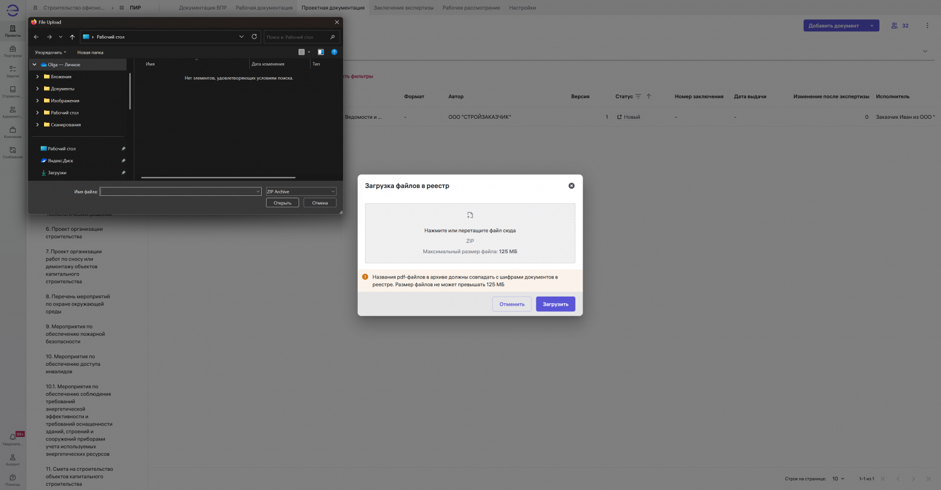Click the app logo in the sidebar
This screenshot has height=490, width=941.
click(x=13, y=10)
